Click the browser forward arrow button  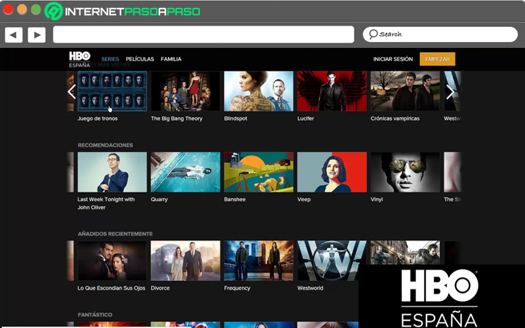(x=37, y=35)
